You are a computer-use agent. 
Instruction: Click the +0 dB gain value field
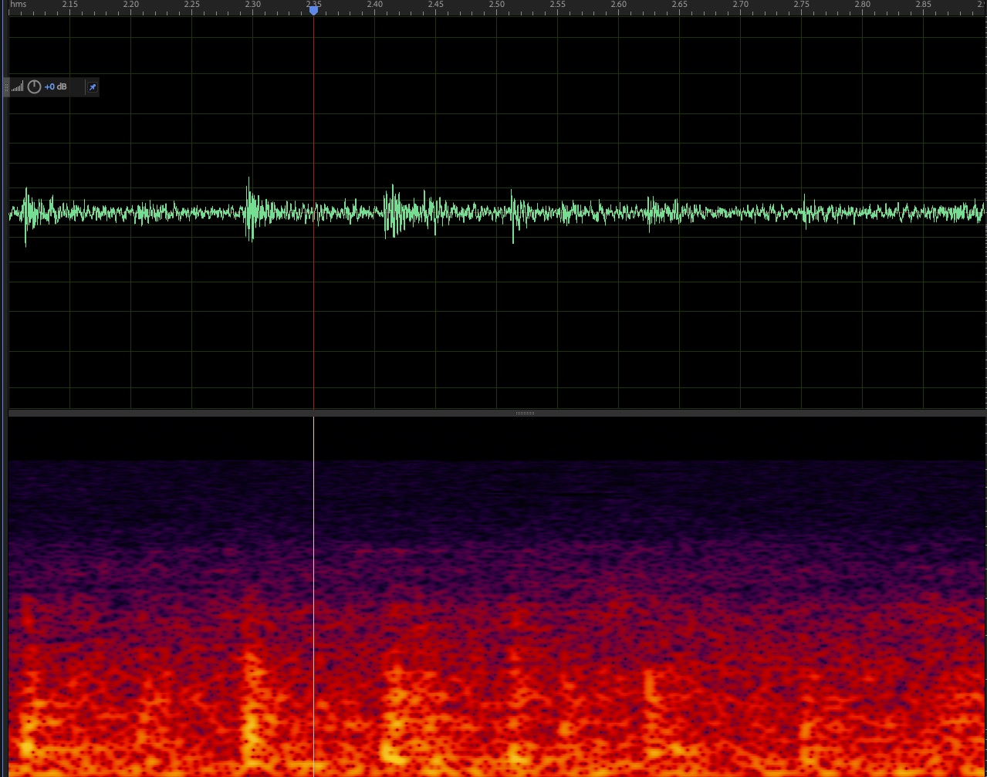tap(56, 87)
